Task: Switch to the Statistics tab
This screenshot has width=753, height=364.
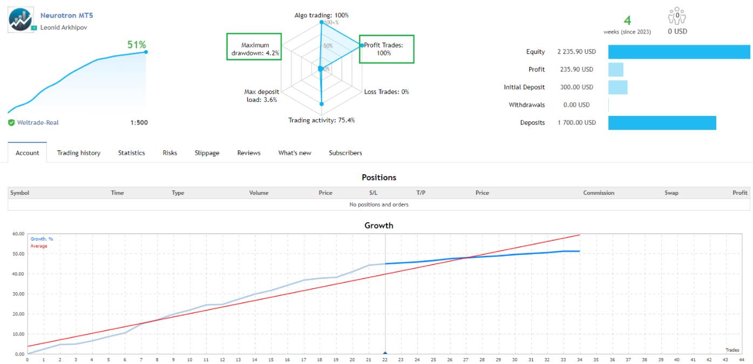Action: click(x=132, y=153)
